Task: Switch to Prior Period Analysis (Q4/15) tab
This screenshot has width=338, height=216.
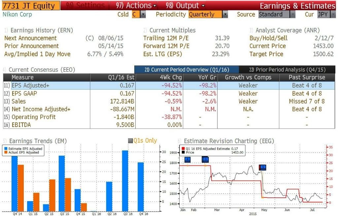Action: coord(287,69)
